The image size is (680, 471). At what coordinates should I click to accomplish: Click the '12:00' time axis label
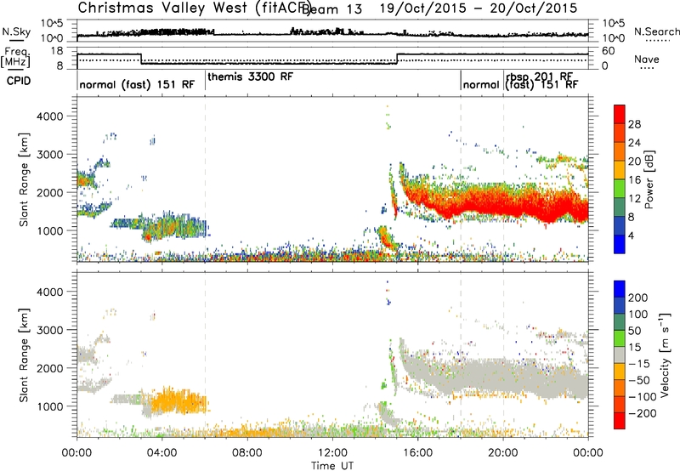[332, 453]
